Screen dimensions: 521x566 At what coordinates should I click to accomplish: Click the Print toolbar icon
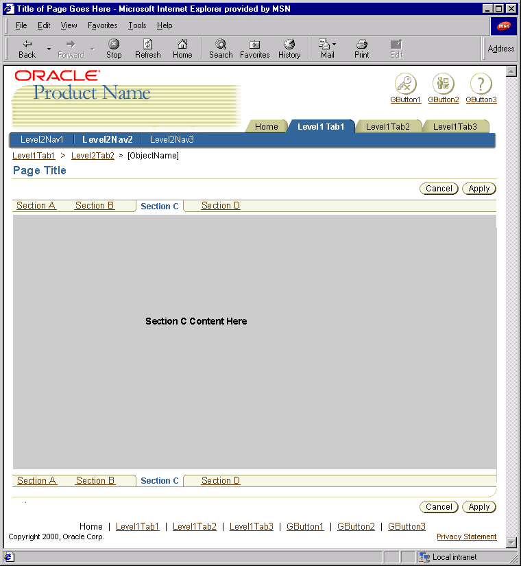tap(362, 48)
